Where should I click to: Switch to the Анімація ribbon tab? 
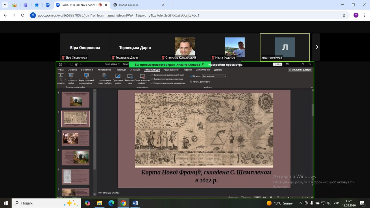tap(135, 70)
